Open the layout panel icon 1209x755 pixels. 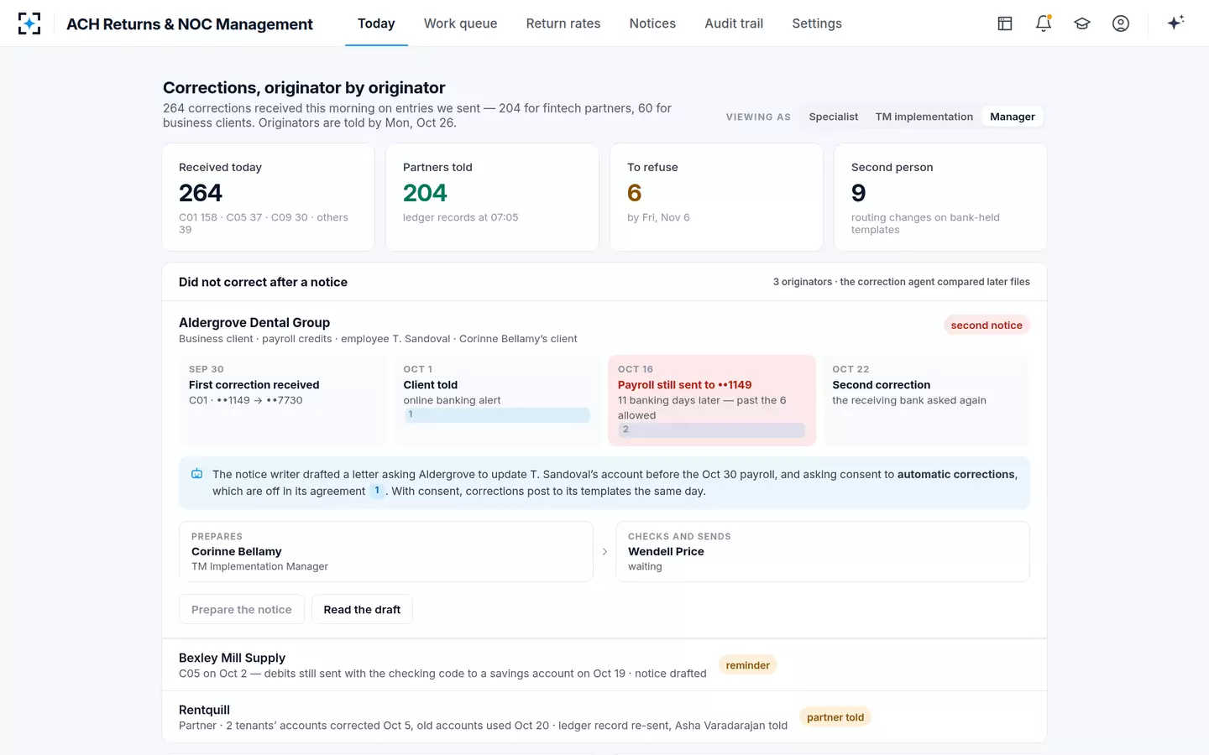click(x=1005, y=23)
